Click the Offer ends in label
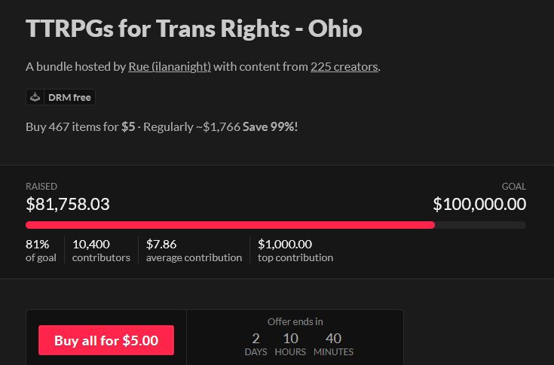The width and height of the screenshot is (554, 365). (x=295, y=321)
